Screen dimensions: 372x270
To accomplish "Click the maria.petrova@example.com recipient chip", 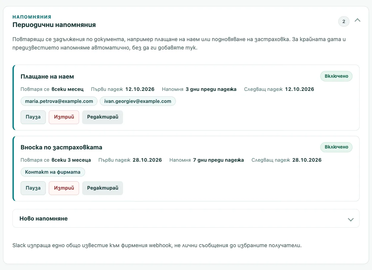I will click(x=59, y=101).
